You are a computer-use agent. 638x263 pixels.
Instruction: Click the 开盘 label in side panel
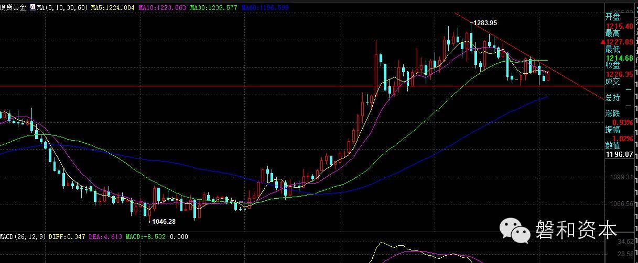click(612, 16)
